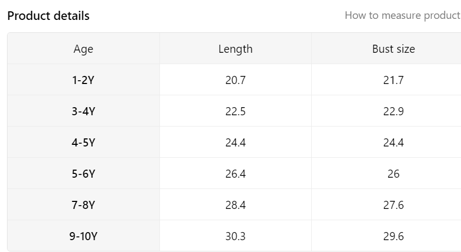Choose the 1-2Y age row
This screenshot has height=252, width=461.
click(x=83, y=80)
